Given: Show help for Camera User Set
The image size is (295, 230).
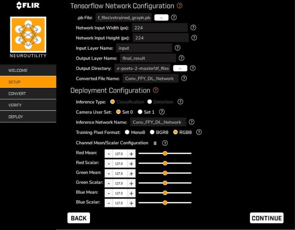Looking at the screenshot, I should pos(162,112).
